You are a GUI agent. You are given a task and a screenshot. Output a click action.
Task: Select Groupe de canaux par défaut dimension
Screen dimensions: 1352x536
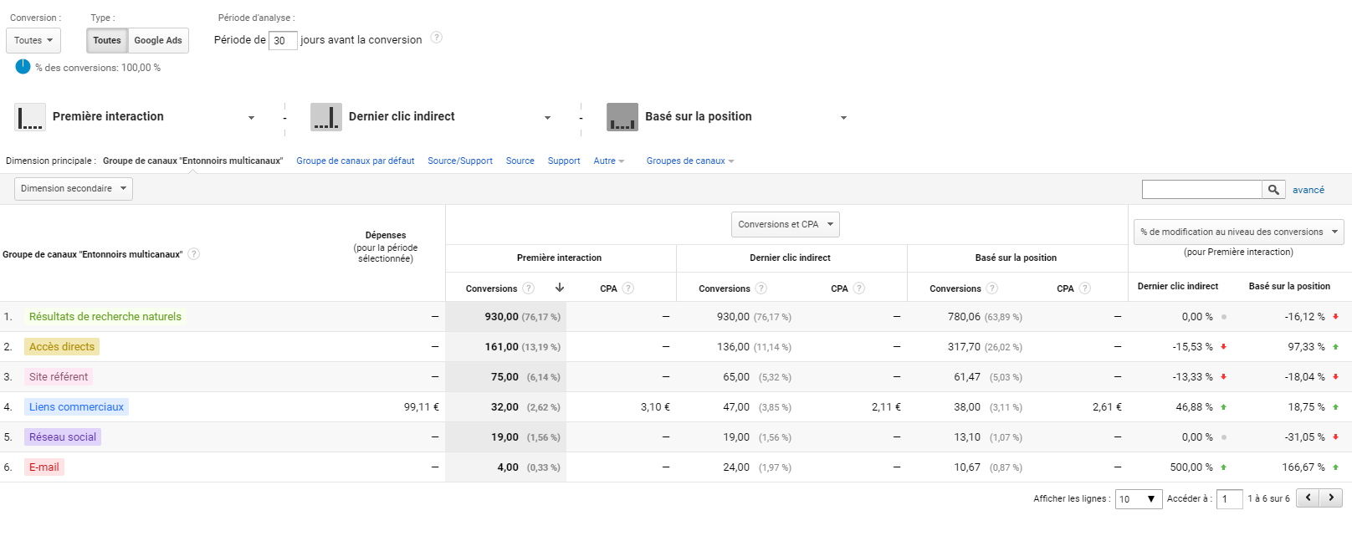click(356, 161)
